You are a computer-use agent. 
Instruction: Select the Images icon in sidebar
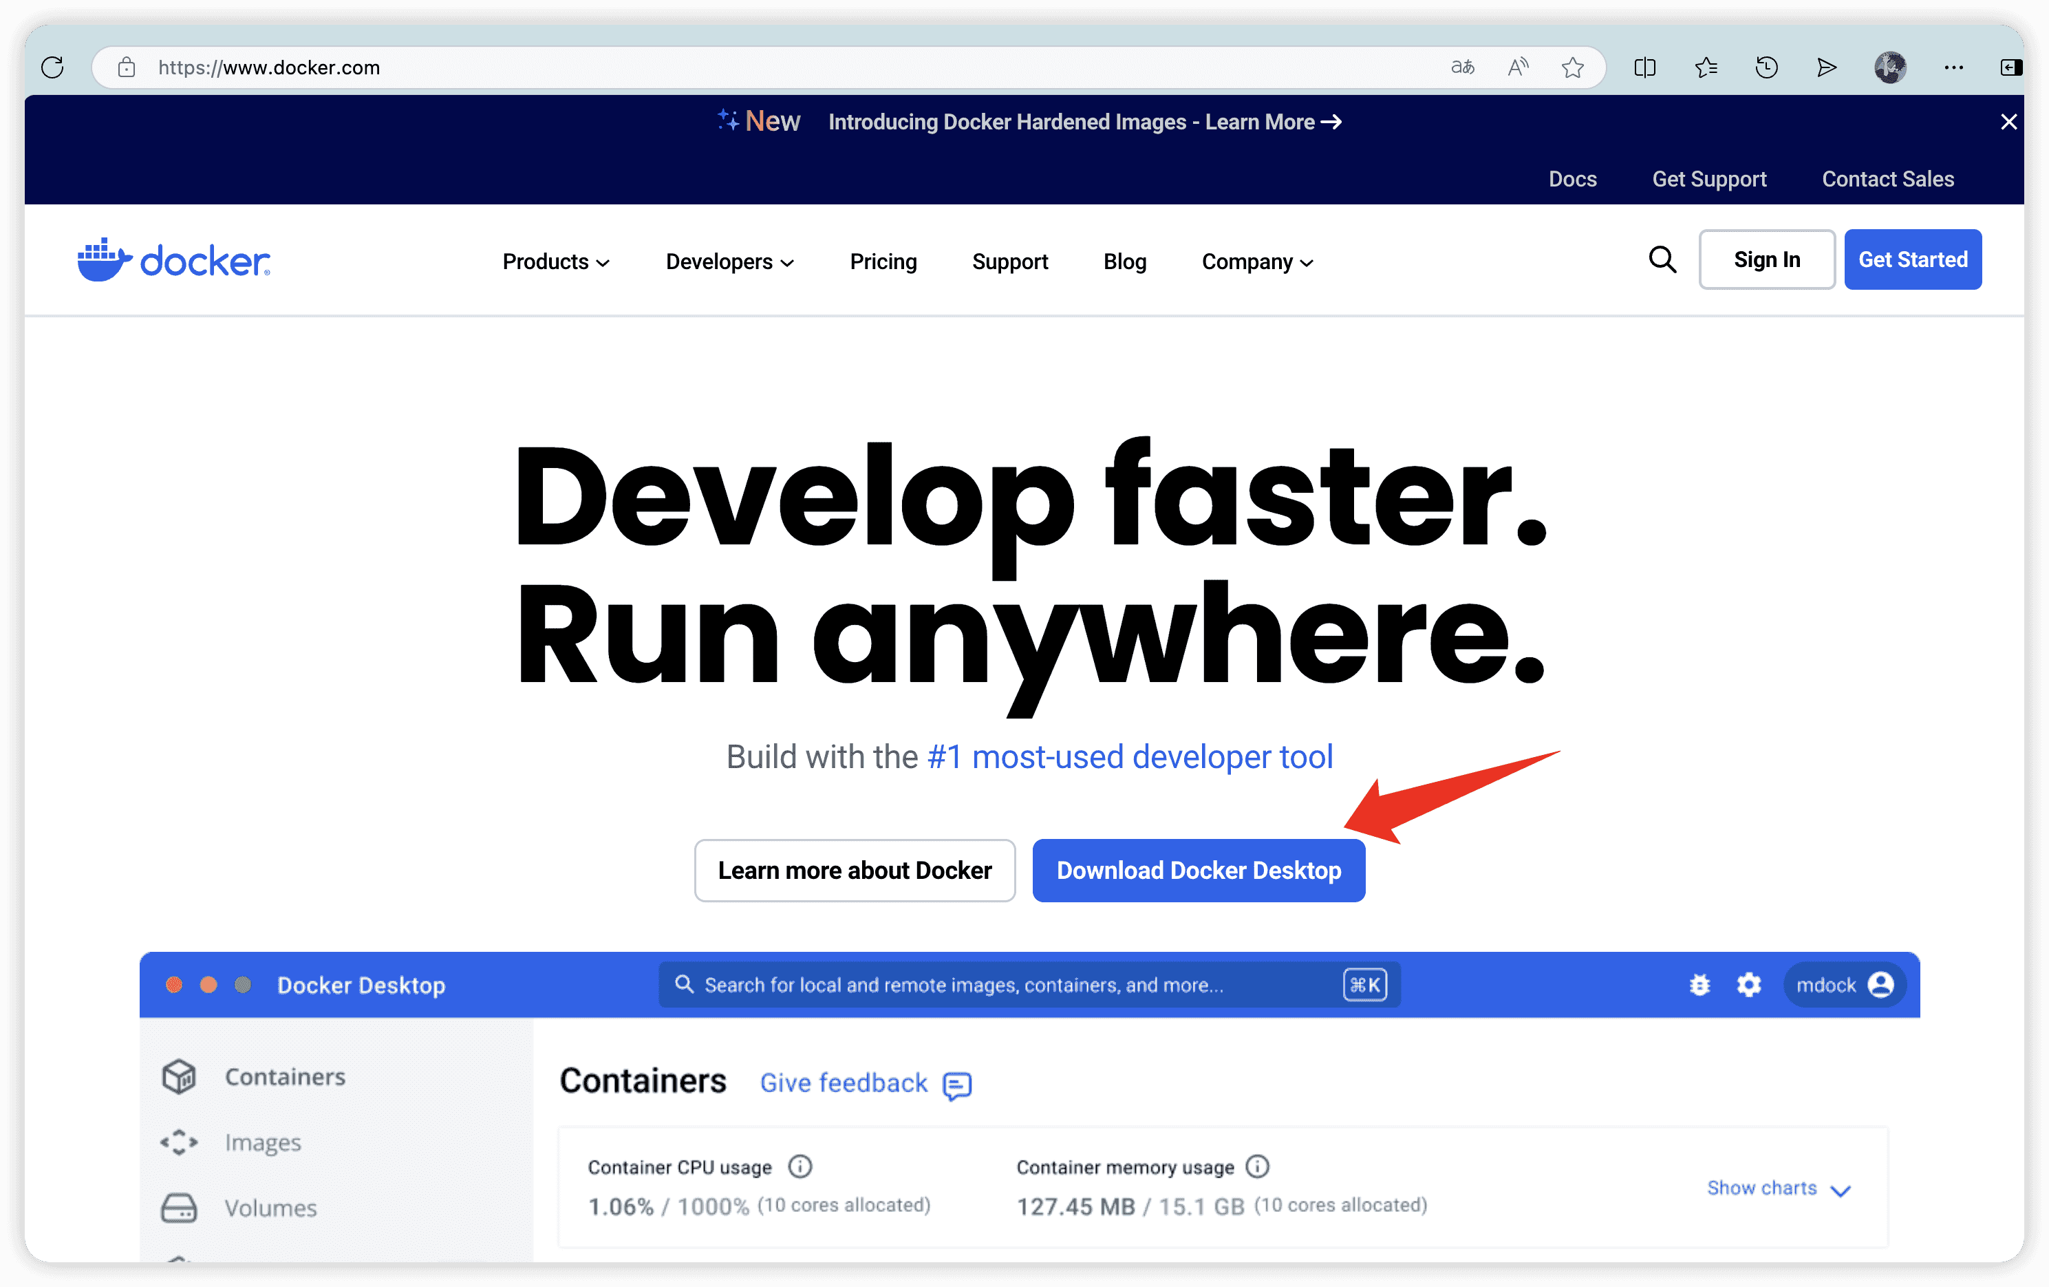click(x=179, y=1142)
